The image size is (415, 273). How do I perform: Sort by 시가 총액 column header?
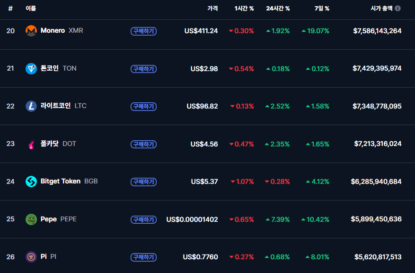pos(381,9)
